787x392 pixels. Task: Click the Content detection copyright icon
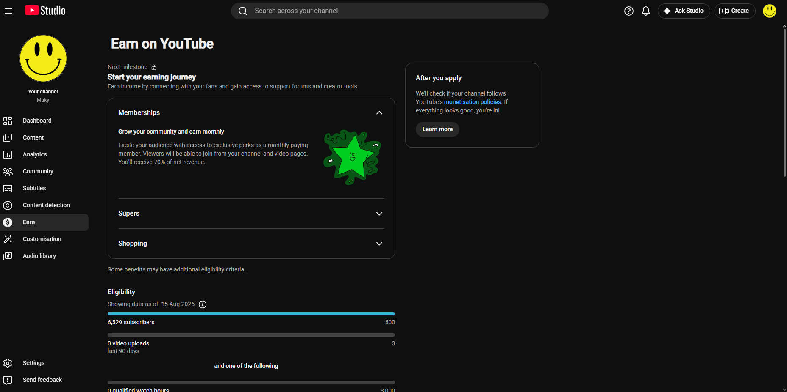8,206
